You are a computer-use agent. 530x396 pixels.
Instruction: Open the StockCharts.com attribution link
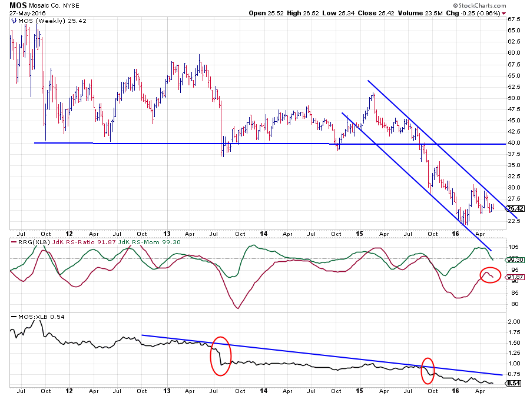[x=479, y=5]
